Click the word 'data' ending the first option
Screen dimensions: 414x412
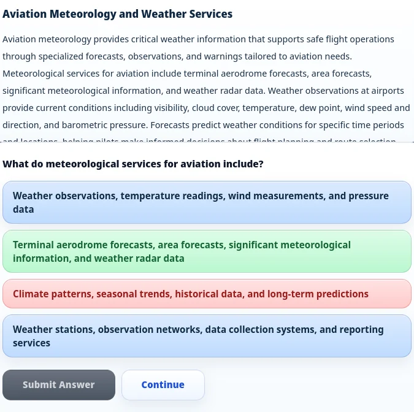23,210
